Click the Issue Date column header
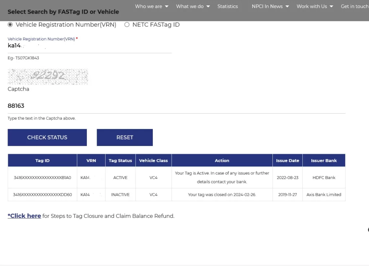Viewport: 369px width, 266px height. [287, 160]
